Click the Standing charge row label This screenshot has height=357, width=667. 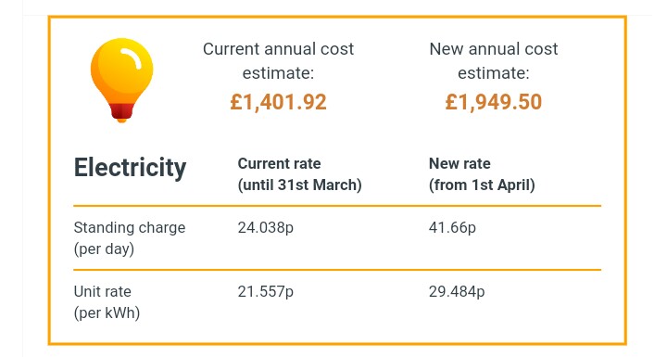[130, 228]
